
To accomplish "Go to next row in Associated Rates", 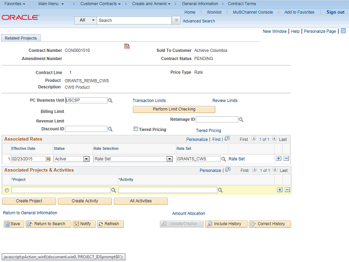I will pyautogui.click(x=274, y=139).
